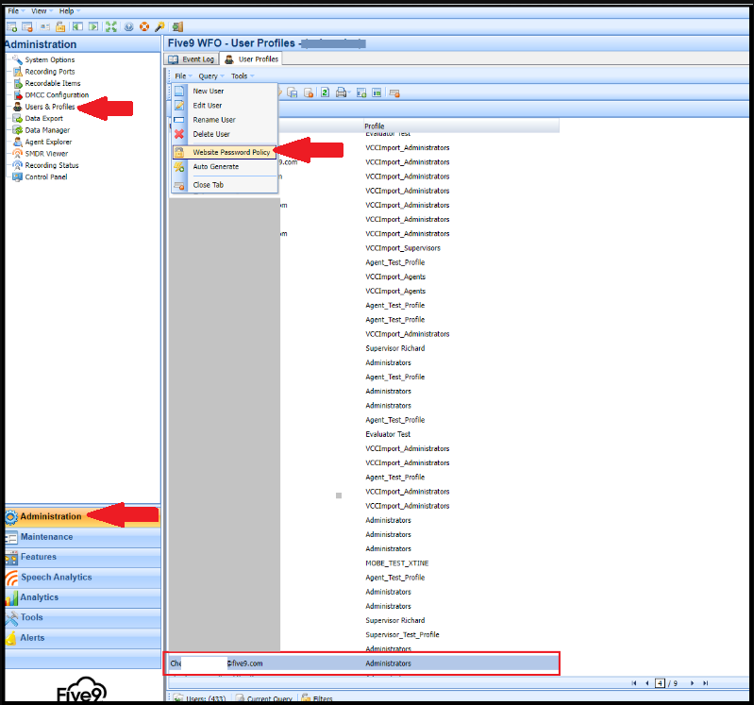Click the printer icon in User Profiles toolbar
The height and width of the screenshot is (705, 754).
341,92
